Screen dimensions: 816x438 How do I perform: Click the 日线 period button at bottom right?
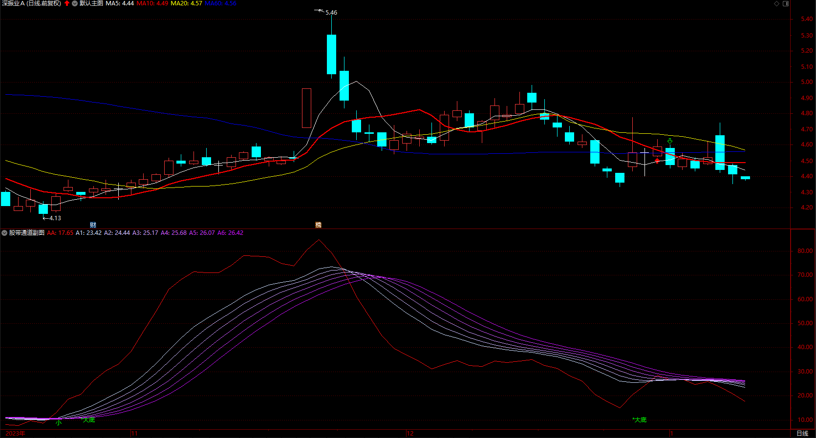pyautogui.click(x=802, y=434)
